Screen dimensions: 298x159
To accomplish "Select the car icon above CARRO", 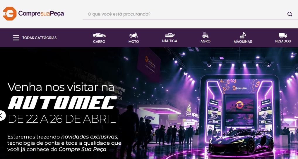I will tap(99, 35).
